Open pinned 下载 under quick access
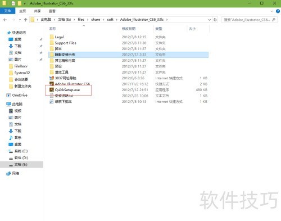This screenshot has width=281, height=221. 18,46
